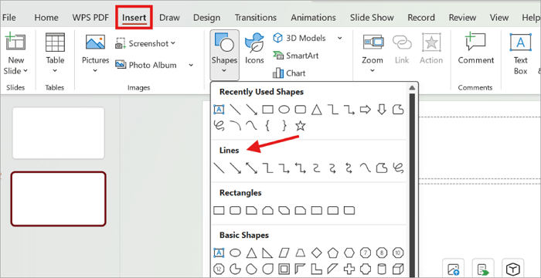The height and width of the screenshot is (278, 541).
Task: Pick the freeform shape in Lines section
Action: coord(381,168)
